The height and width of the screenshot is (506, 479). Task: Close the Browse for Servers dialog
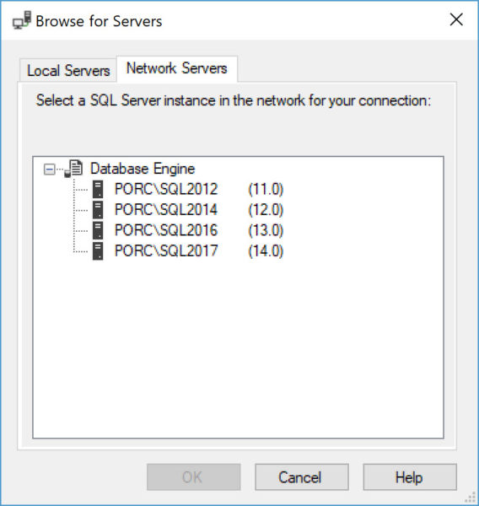coord(456,19)
